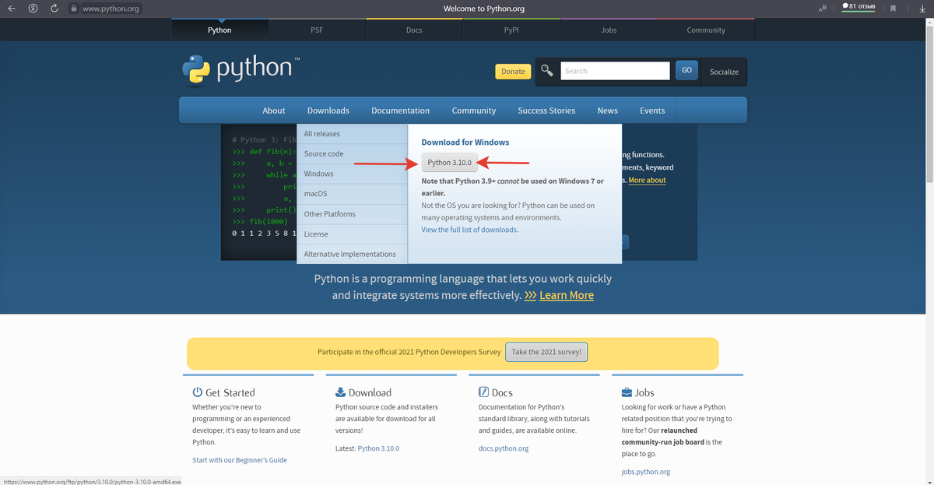The height and width of the screenshot is (485, 934).
Task: Bookmark the page with the bookmark icon
Action: coord(894,9)
